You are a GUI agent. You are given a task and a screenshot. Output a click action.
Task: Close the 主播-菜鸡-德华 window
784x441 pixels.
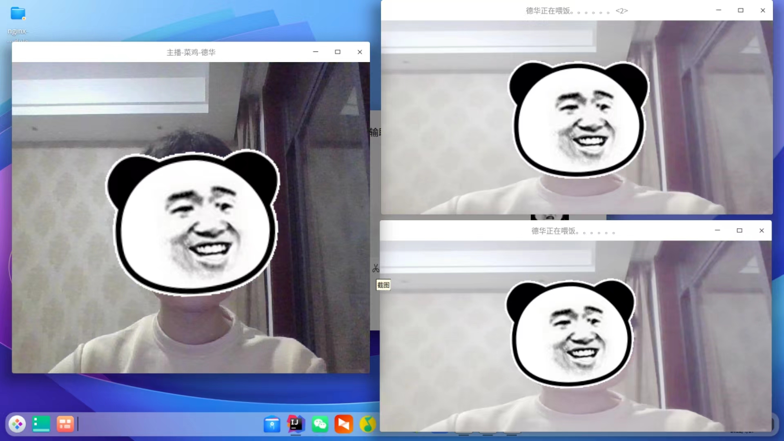click(360, 52)
